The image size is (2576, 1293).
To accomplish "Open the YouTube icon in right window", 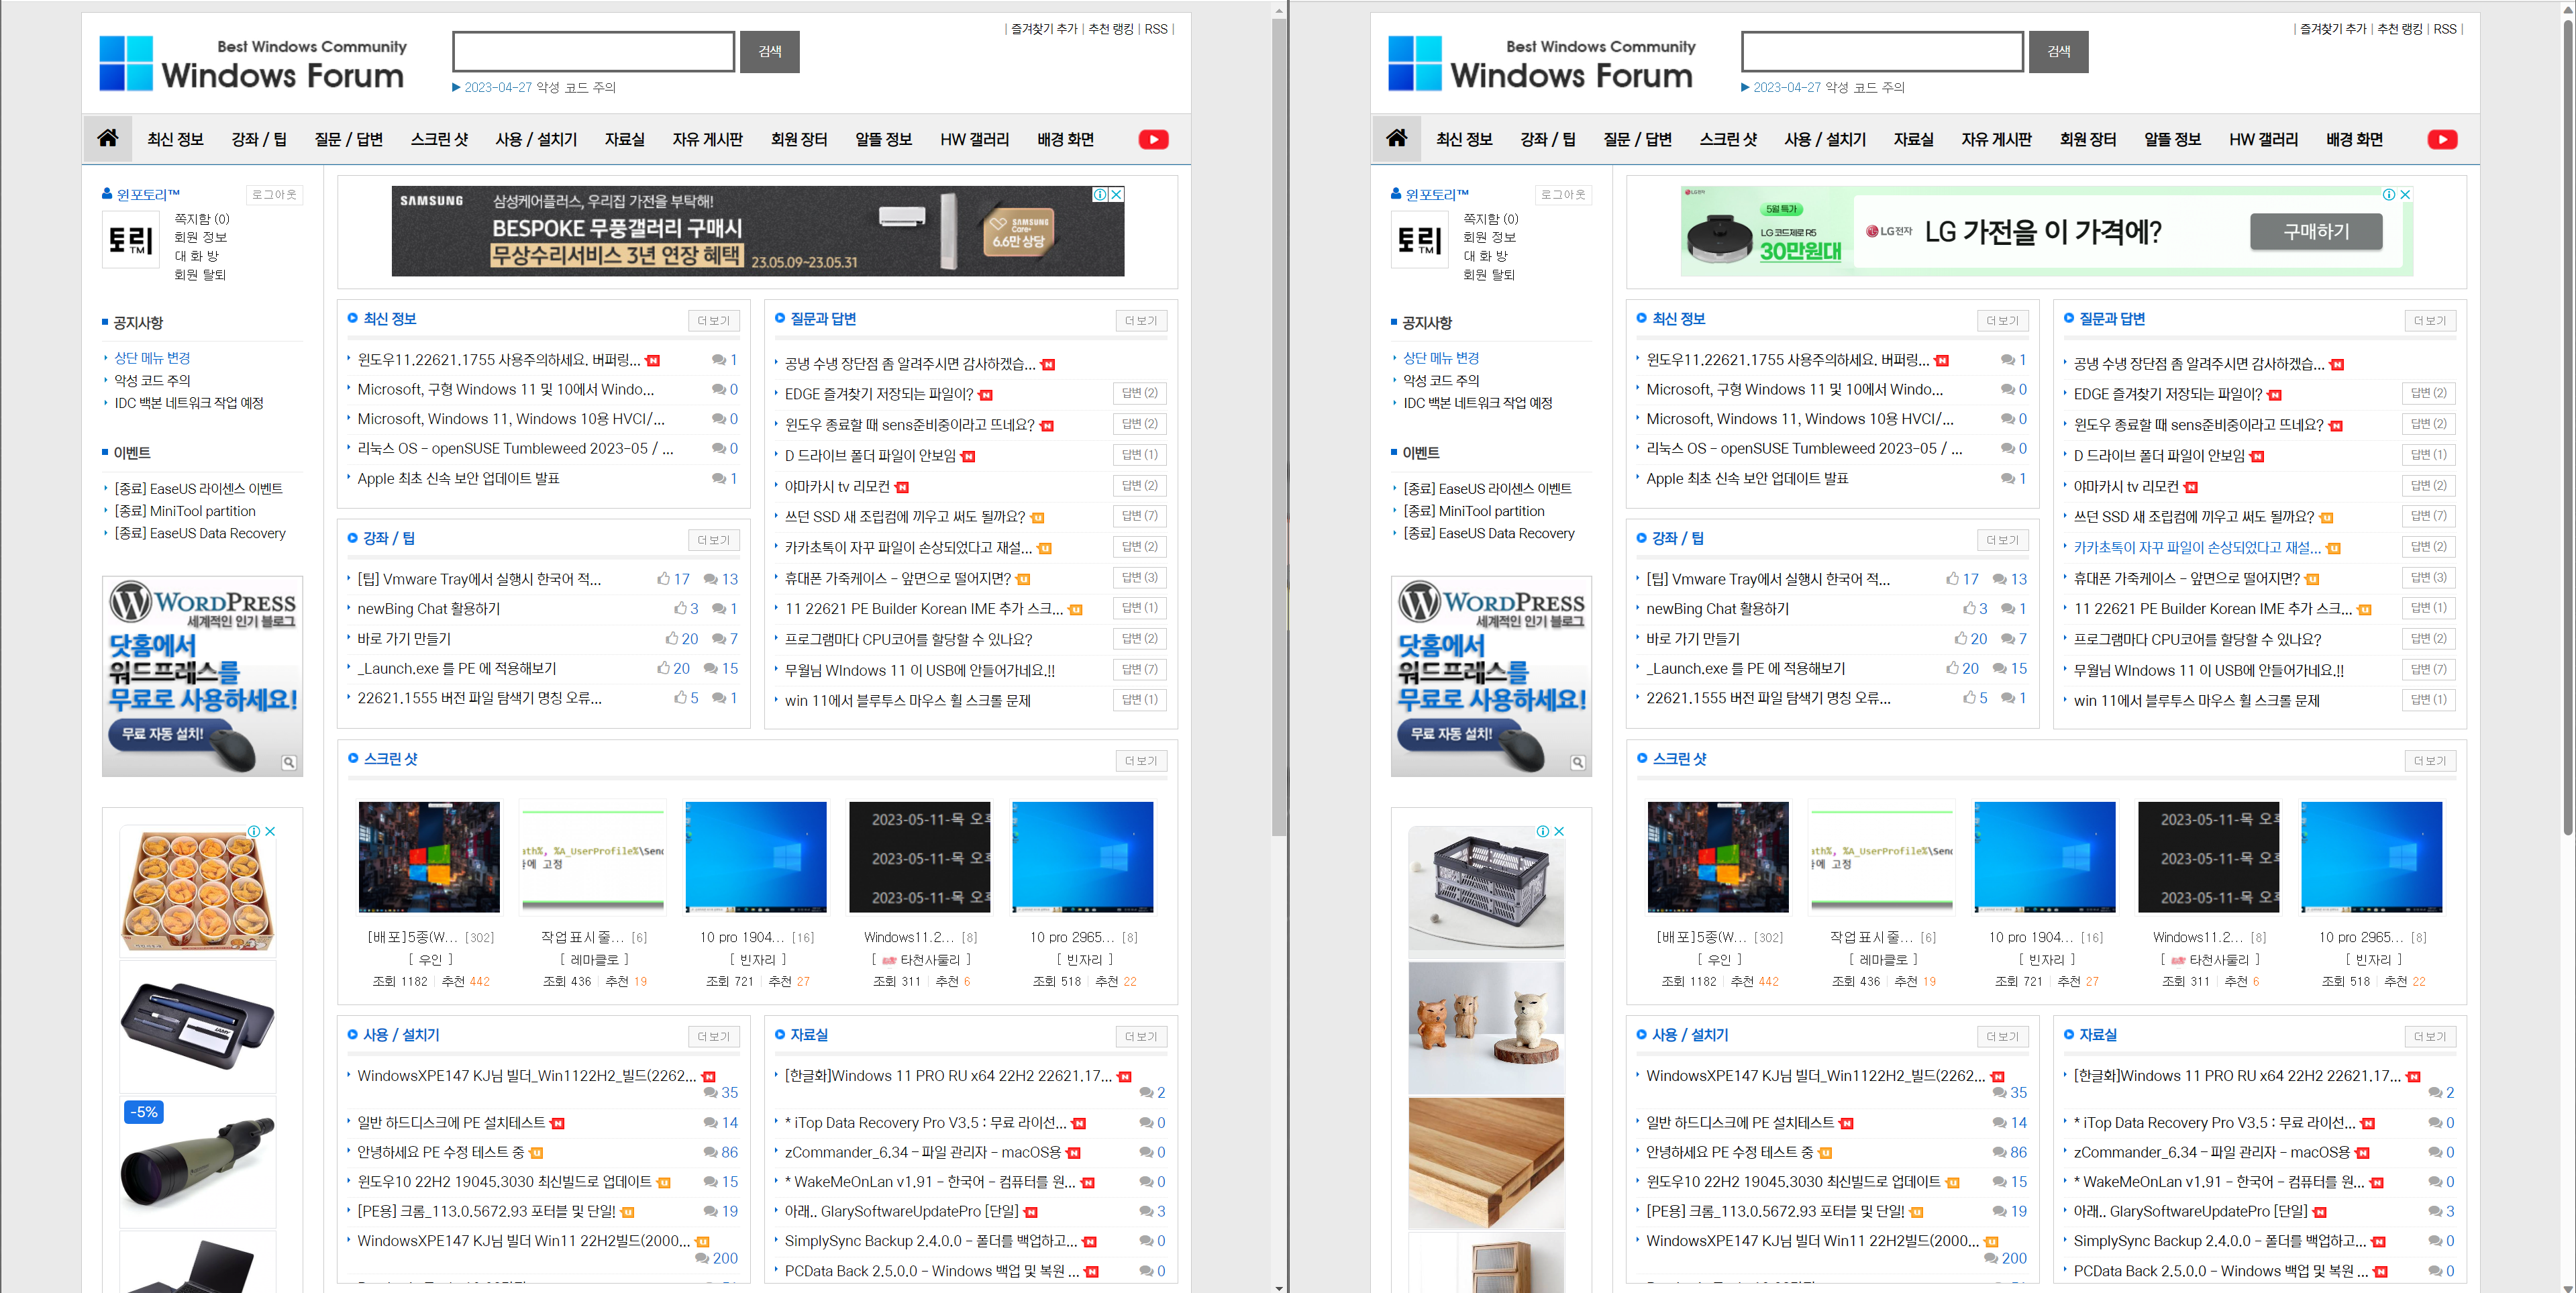I will click(x=2442, y=140).
